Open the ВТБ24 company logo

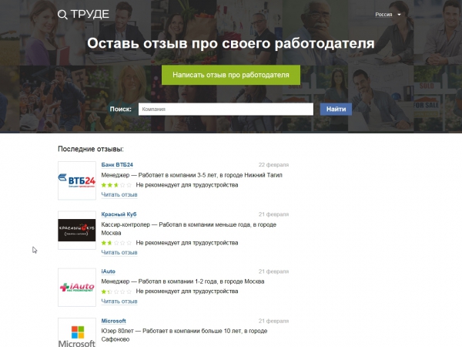pyautogui.click(x=77, y=180)
